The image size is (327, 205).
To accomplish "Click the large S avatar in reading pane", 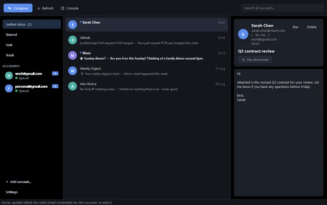I will (243, 34).
